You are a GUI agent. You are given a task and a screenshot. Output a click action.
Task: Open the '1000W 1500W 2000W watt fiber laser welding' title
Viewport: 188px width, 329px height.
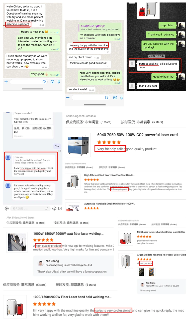point(68,234)
